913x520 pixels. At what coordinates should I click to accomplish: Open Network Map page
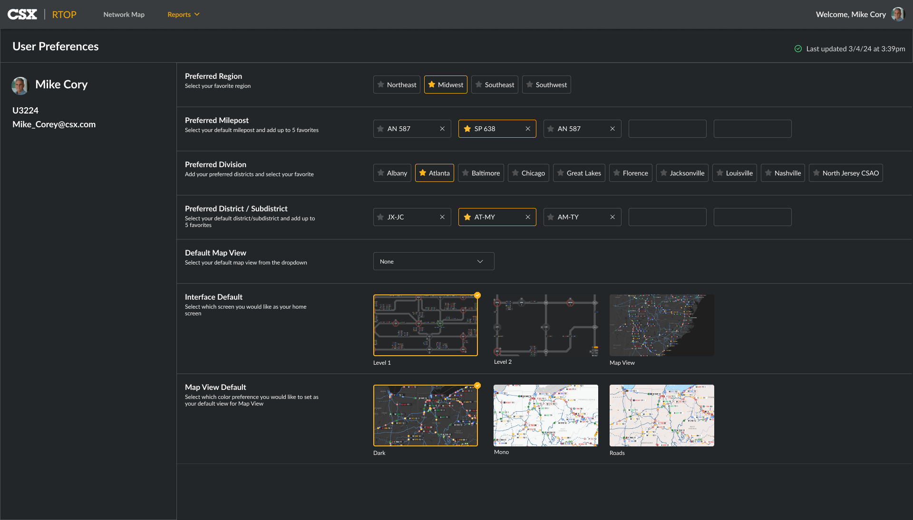point(124,14)
